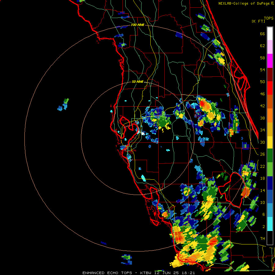Click the small white echo beside Tampa Bay
This screenshot has width=275, height=275.
(x=143, y=134)
